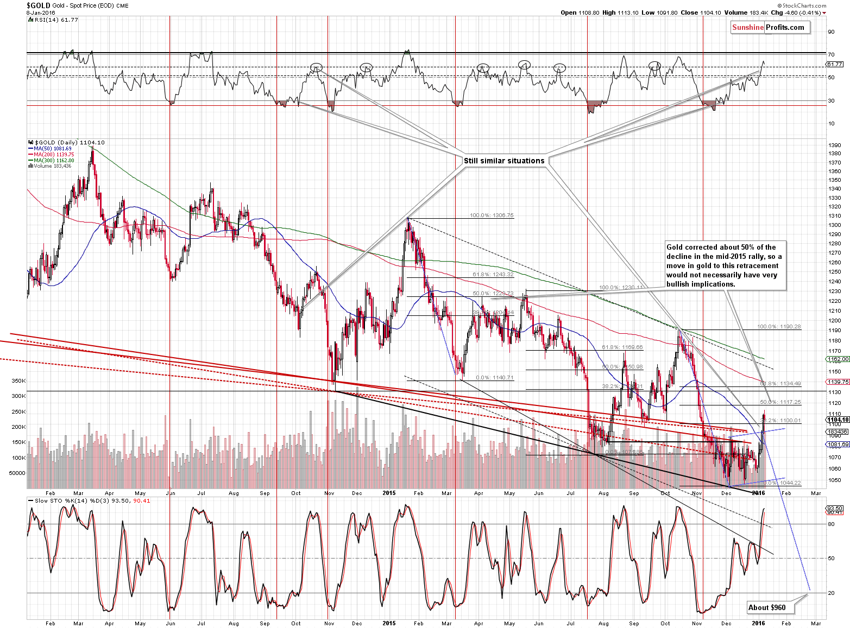
Task: Click the Low 1091.80 header value
Action: (x=659, y=12)
